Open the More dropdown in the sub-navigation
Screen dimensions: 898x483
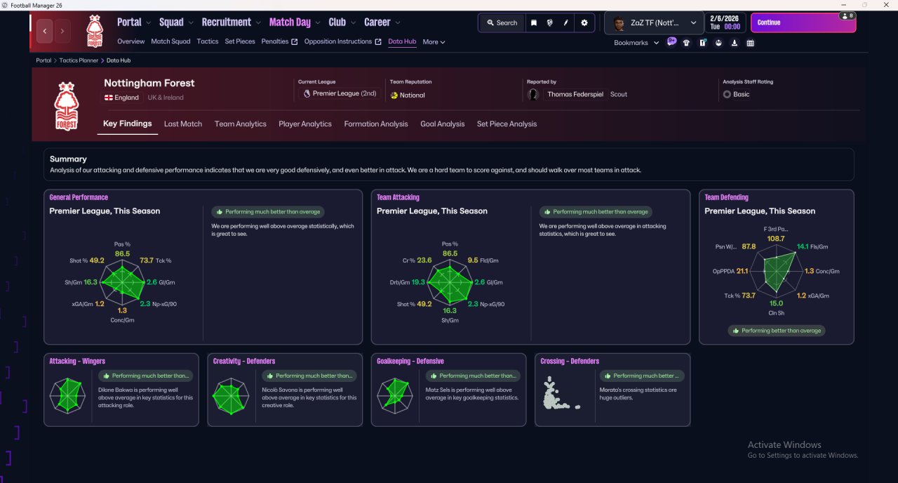434,42
